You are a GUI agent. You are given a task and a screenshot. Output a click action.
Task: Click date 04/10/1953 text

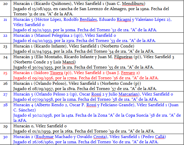point(42,41)
